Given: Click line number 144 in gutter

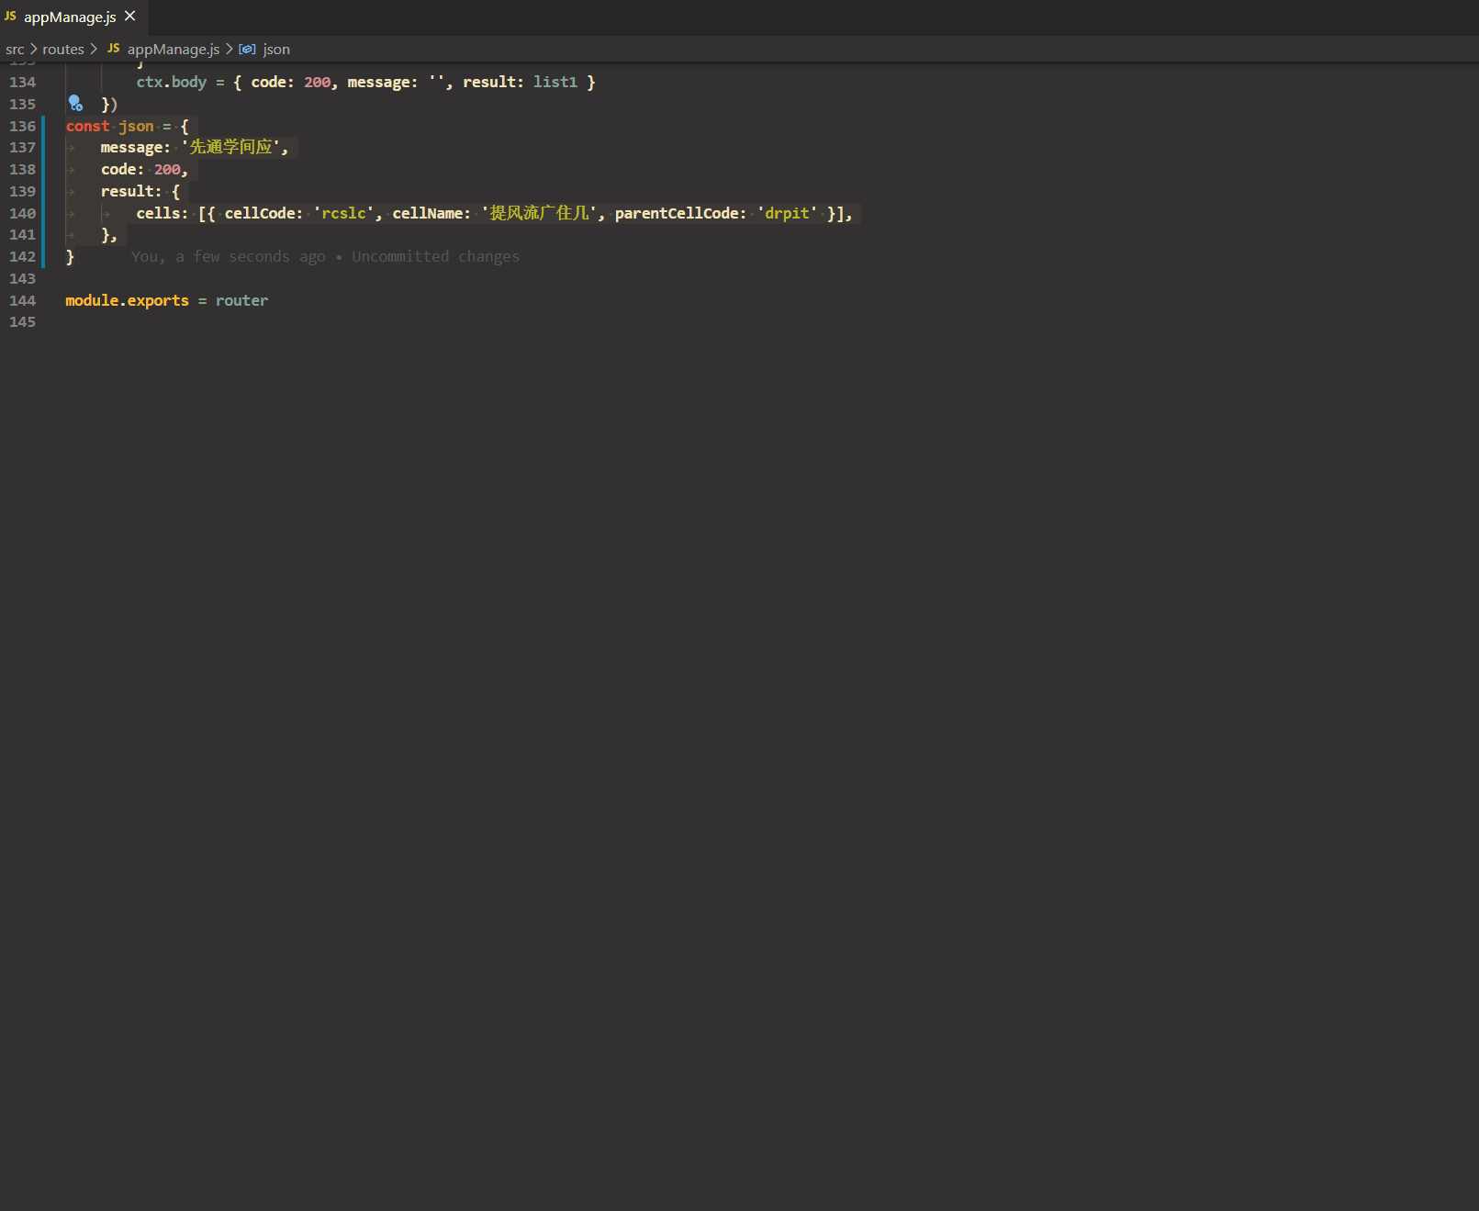Looking at the screenshot, I should [22, 300].
